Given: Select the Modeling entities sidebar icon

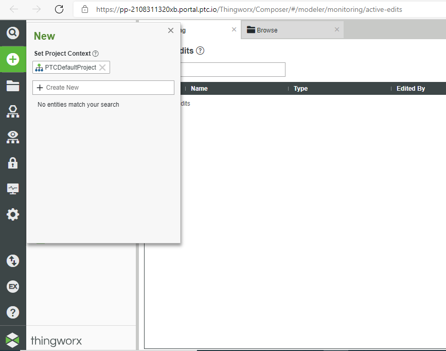Looking at the screenshot, I should coord(12,111).
